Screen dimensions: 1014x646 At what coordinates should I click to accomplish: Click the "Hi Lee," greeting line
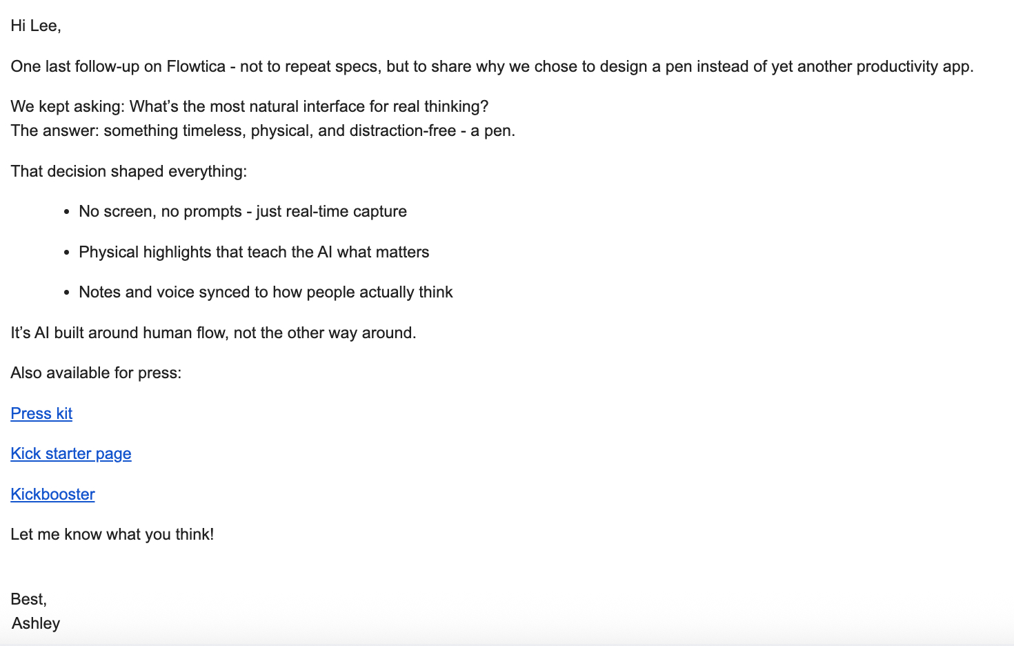tap(36, 26)
